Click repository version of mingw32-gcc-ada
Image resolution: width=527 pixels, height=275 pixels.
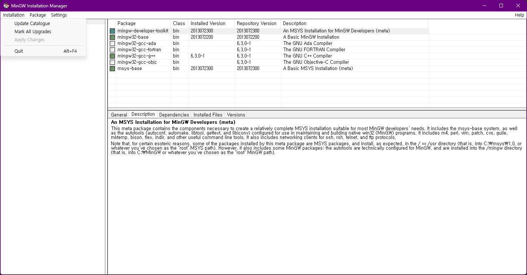pos(244,43)
